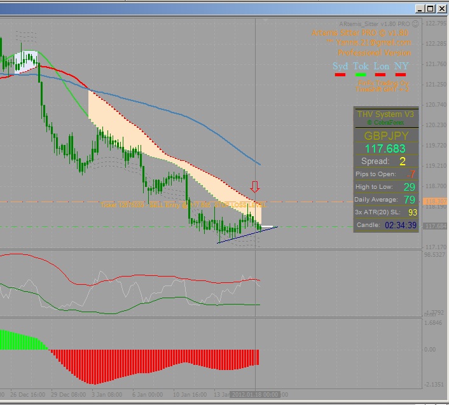The image size is (449, 405).
Task: Click the 122.285 price scale label
Action: click(436, 43)
